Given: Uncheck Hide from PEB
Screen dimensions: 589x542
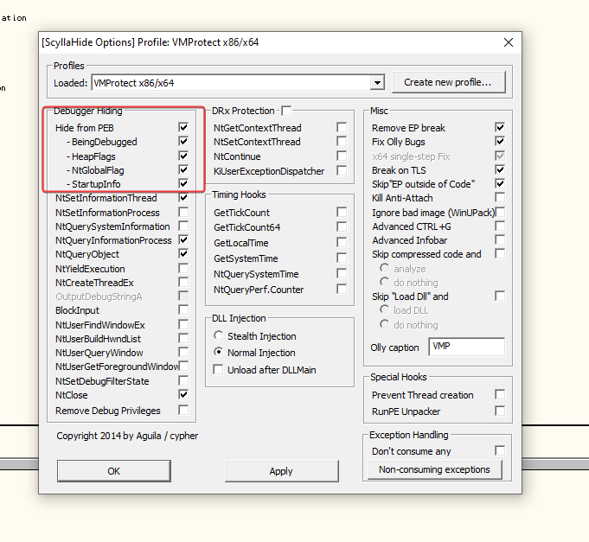Looking at the screenshot, I should tap(183, 128).
